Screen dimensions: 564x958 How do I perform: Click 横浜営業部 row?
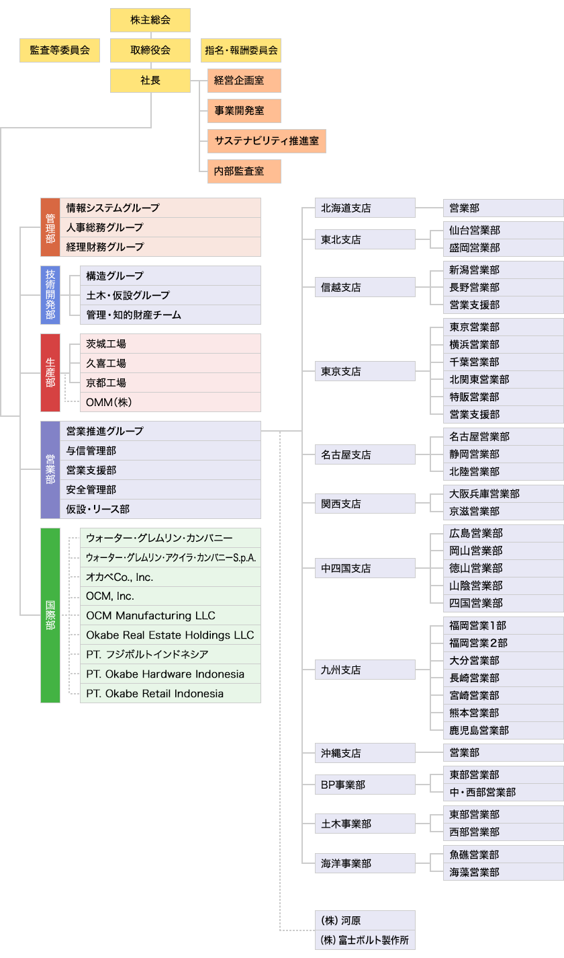504,344
